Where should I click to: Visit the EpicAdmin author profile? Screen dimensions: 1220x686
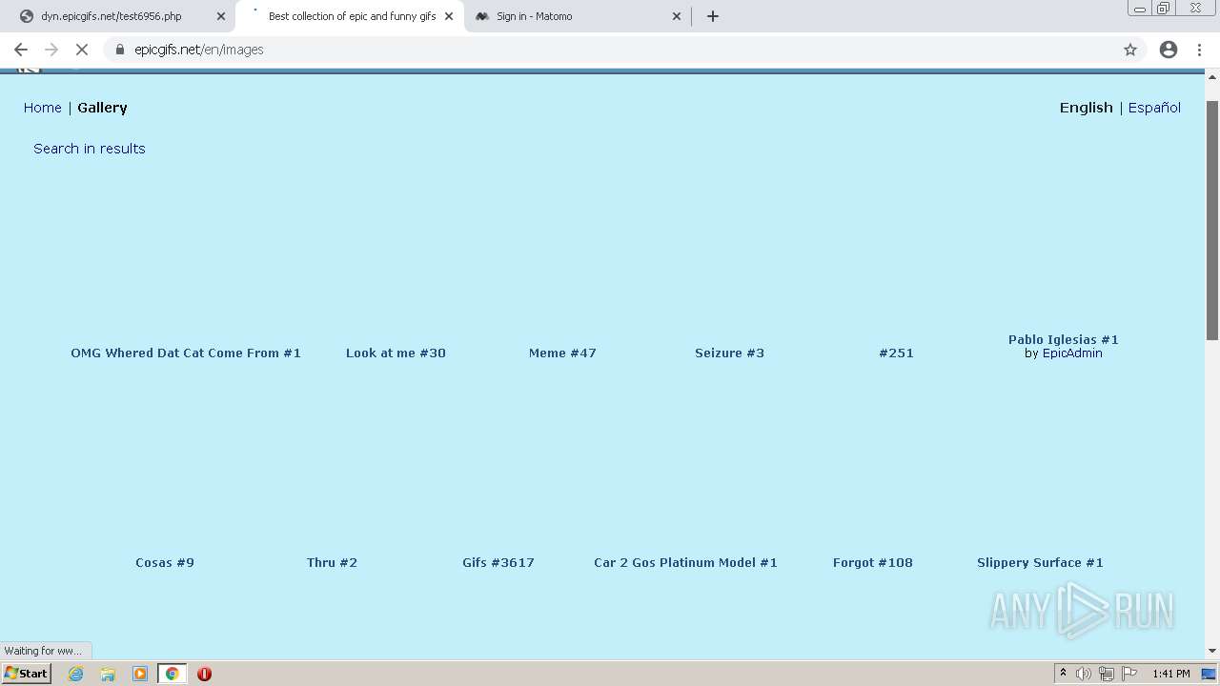pos(1072,353)
